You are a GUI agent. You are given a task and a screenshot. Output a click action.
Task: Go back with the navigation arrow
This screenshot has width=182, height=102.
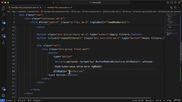[54, 3]
